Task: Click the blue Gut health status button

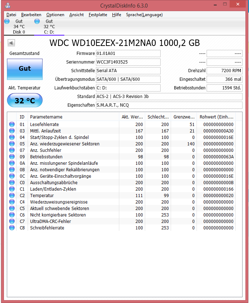Action: [25, 69]
